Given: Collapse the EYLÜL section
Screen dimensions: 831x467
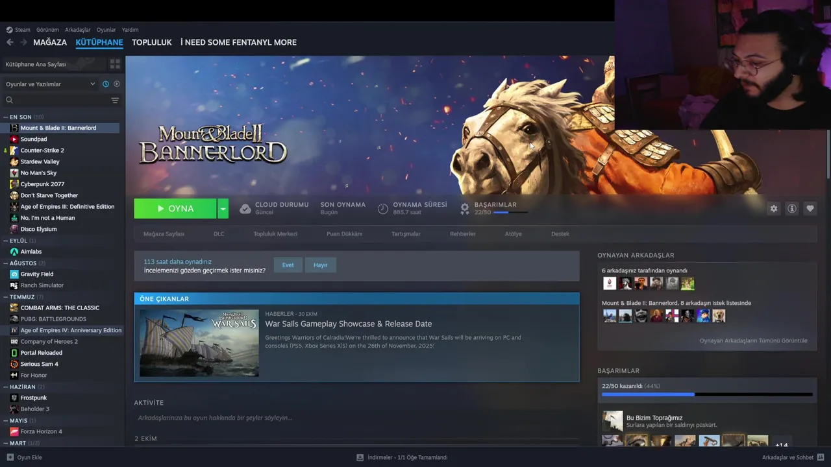Looking at the screenshot, I should pyautogui.click(x=5, y=241).
